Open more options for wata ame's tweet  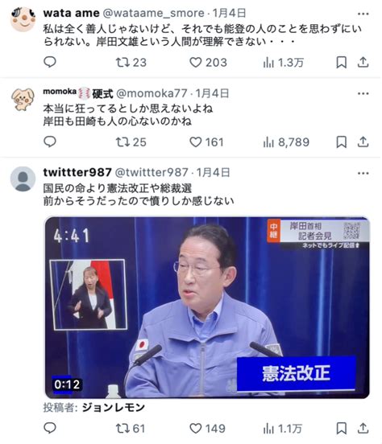pyautogui.click(x=363, y=14)
